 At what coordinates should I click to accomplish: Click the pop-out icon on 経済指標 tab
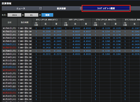point(81,8)
